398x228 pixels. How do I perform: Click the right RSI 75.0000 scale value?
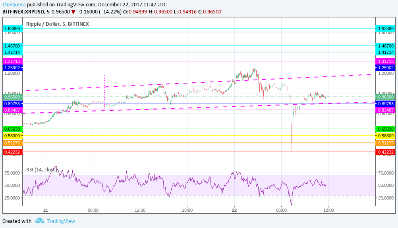point(386,173)
